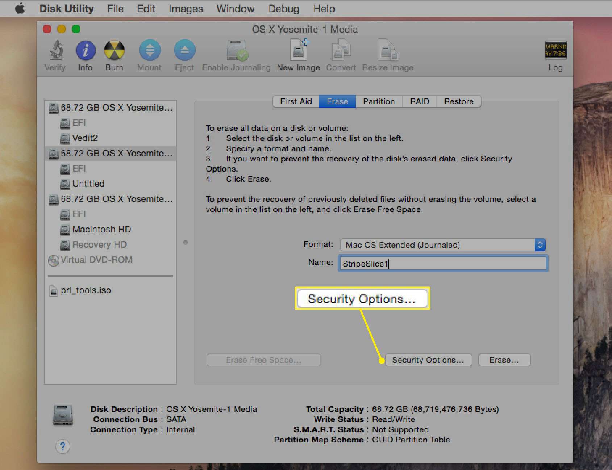Screen dimensions: 612x470
Task: Click into the Name field containing StripeSlice1
Action: (x=443, y=263)
